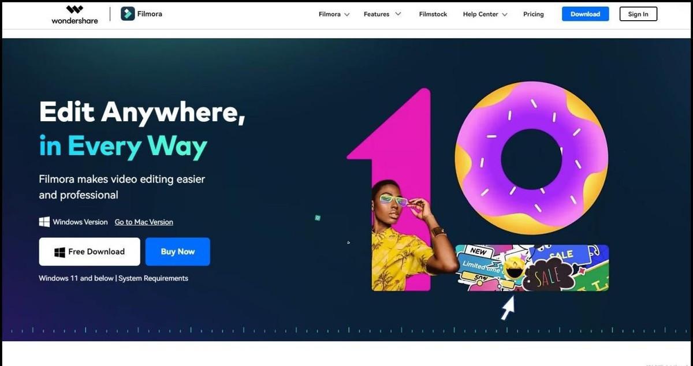Click the Sign In button
The height and width of the screenshot is (366, 693).
[638, 14]
